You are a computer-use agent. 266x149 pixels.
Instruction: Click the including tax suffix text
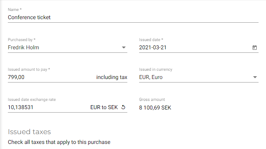[x=112, y=77]
